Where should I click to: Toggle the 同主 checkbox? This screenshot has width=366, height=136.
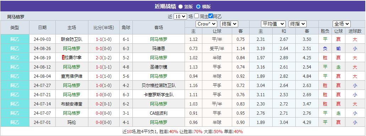click(197, 16)
